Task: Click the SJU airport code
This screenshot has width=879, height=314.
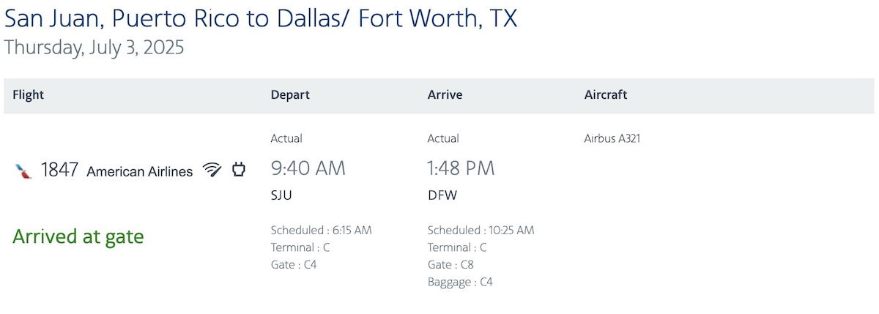Action: [282, 196]
